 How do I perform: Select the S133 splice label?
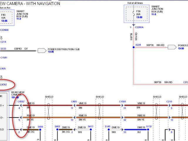[x=3, y=49]
